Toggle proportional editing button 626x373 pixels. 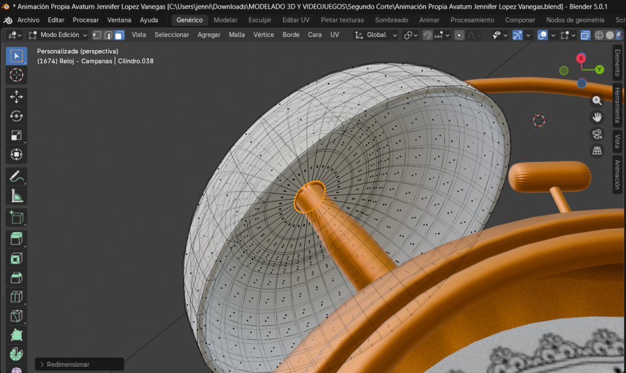[459, 35]
